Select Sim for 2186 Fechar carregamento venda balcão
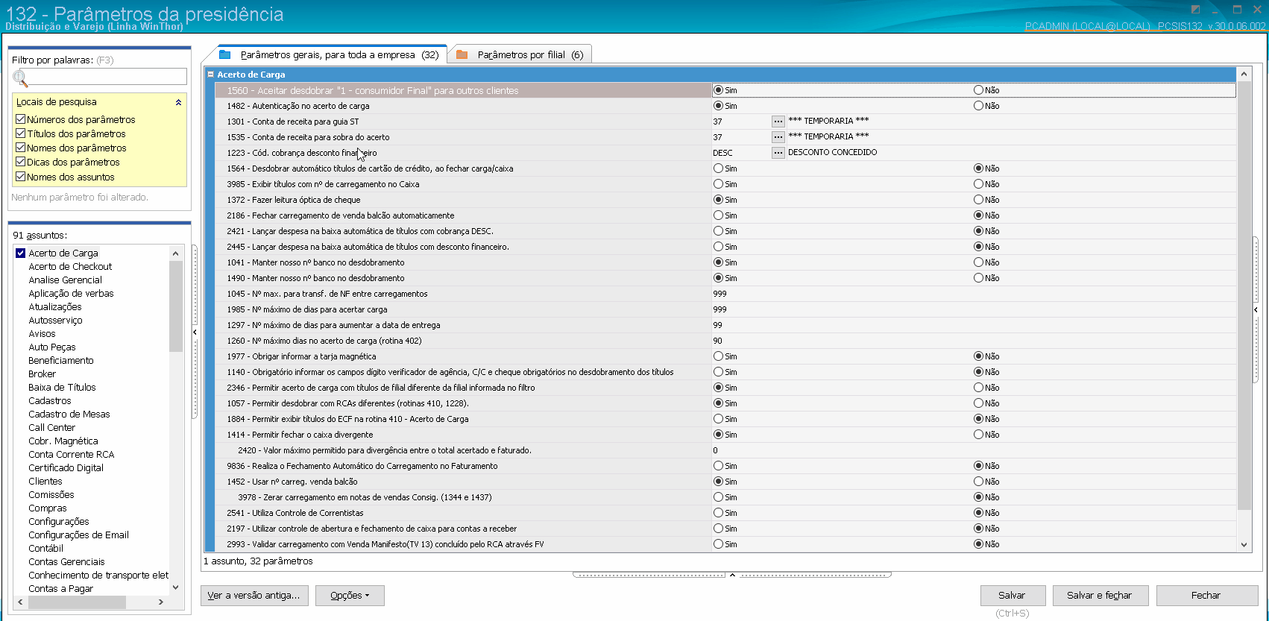Screen dimensions: 1269x621 point(718,215)
